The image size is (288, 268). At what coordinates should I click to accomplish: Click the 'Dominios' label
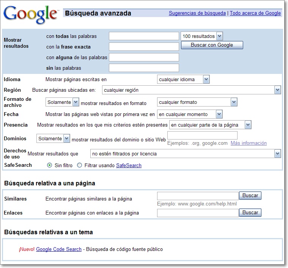pos(15,138)
